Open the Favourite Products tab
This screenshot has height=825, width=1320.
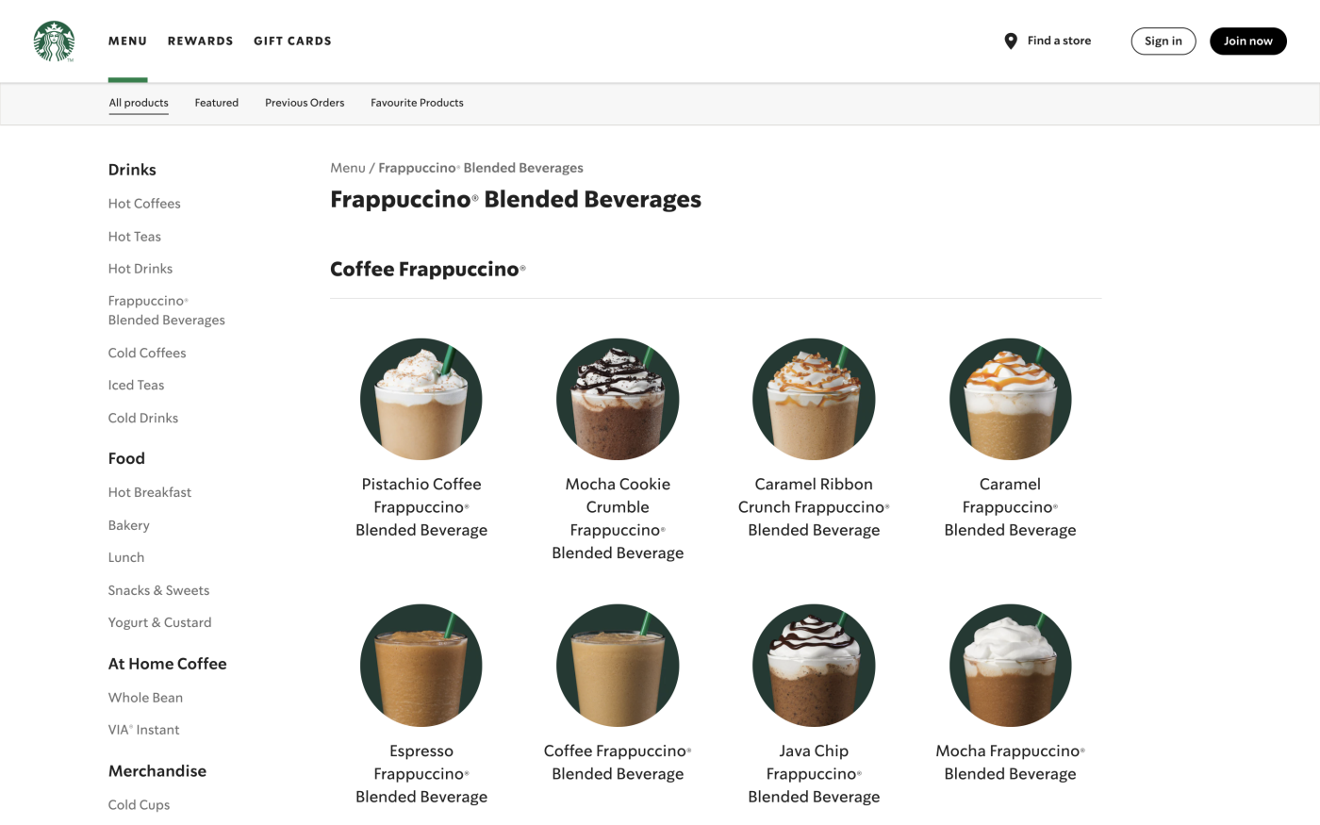(x=417, y=103)
